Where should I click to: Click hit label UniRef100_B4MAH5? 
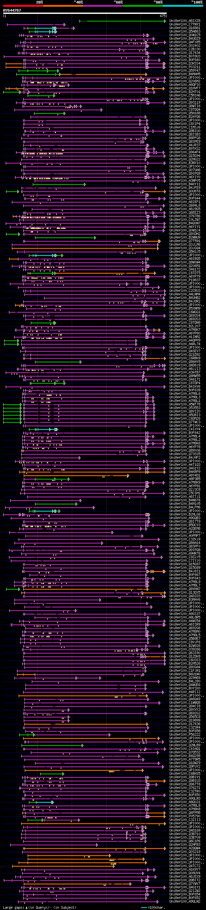185,74
